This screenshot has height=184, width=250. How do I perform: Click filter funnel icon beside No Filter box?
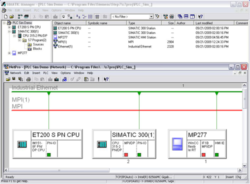pos(157,16)
